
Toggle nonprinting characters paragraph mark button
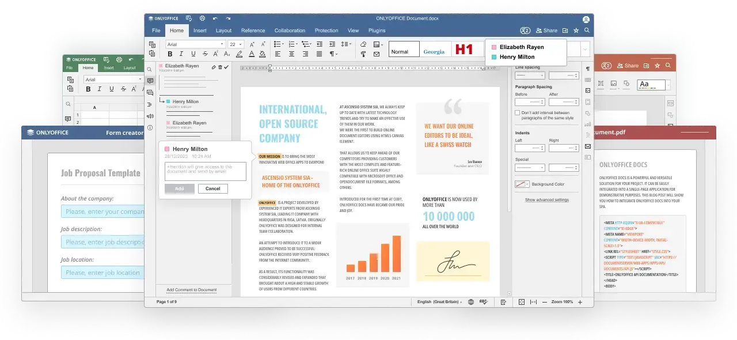(332, 54)
